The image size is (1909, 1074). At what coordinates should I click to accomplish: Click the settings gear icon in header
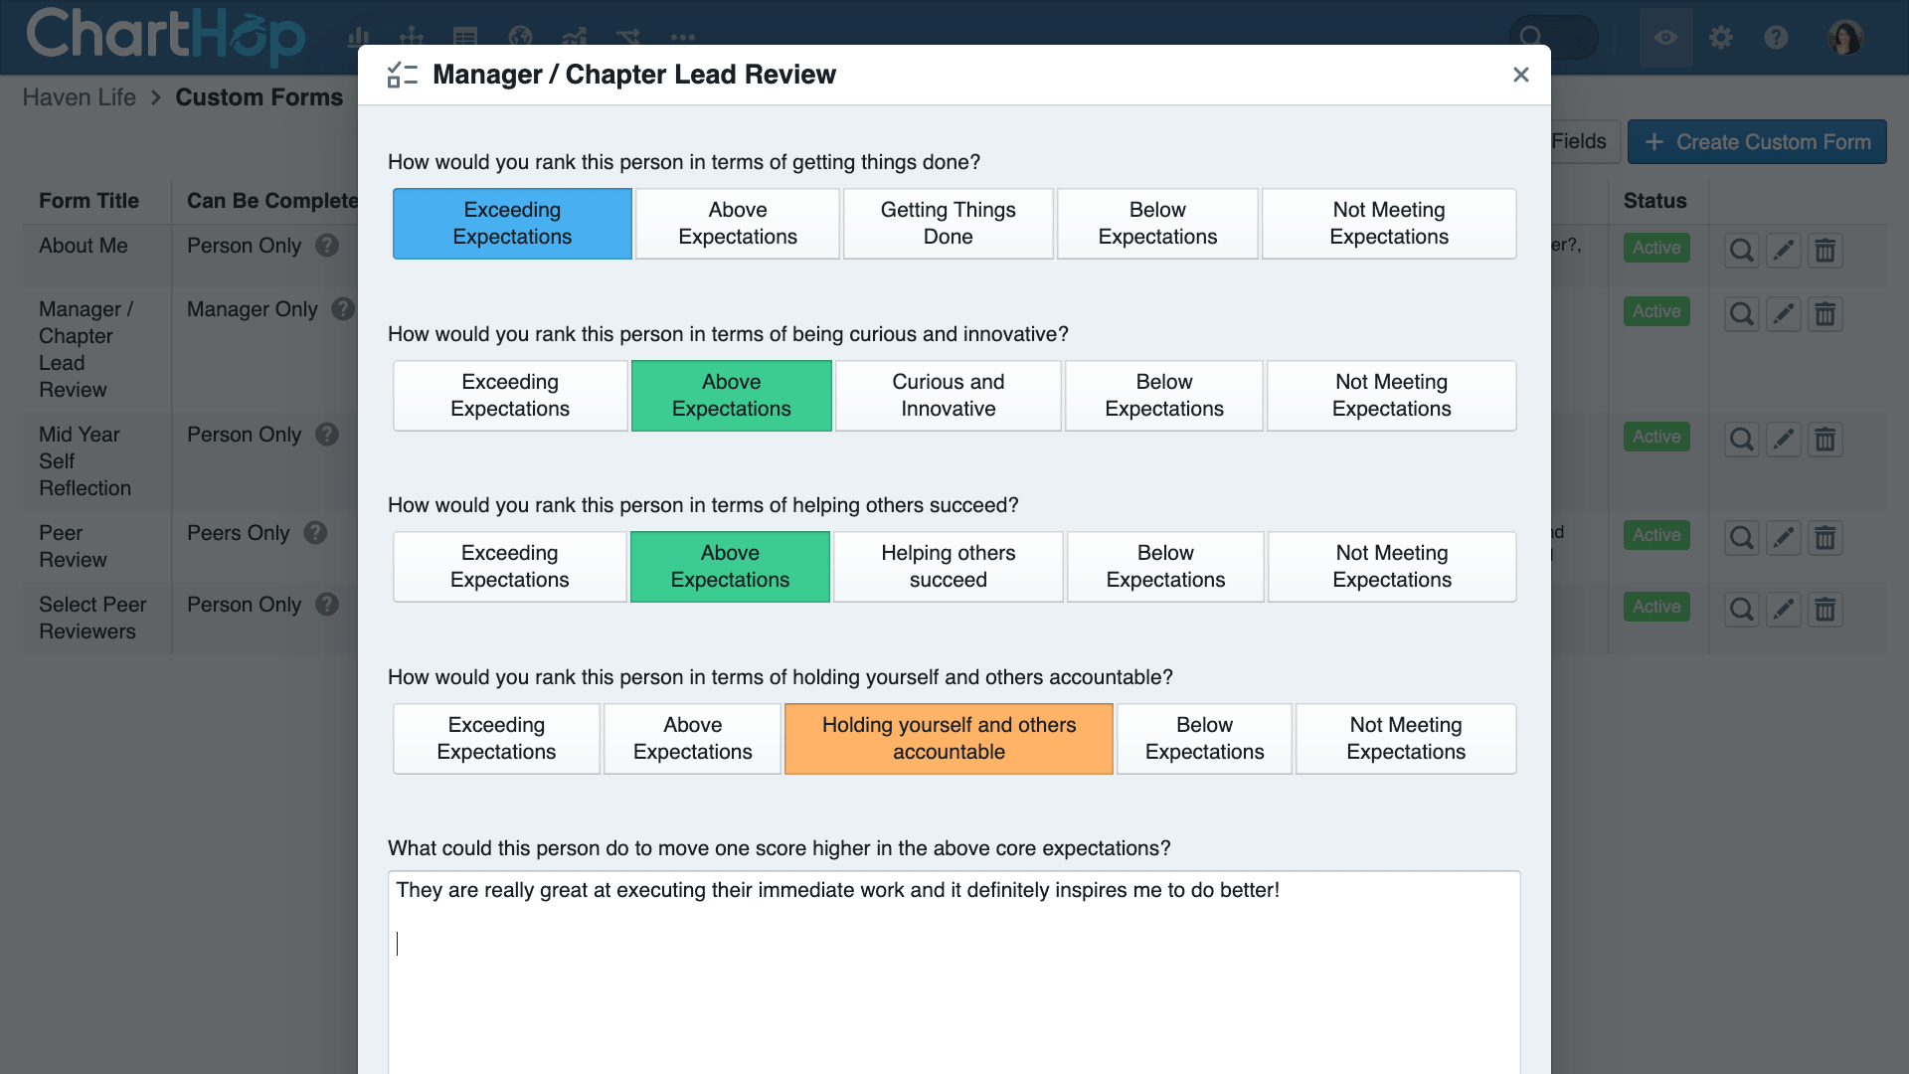pyautogui.click(x=1720, y=38)
